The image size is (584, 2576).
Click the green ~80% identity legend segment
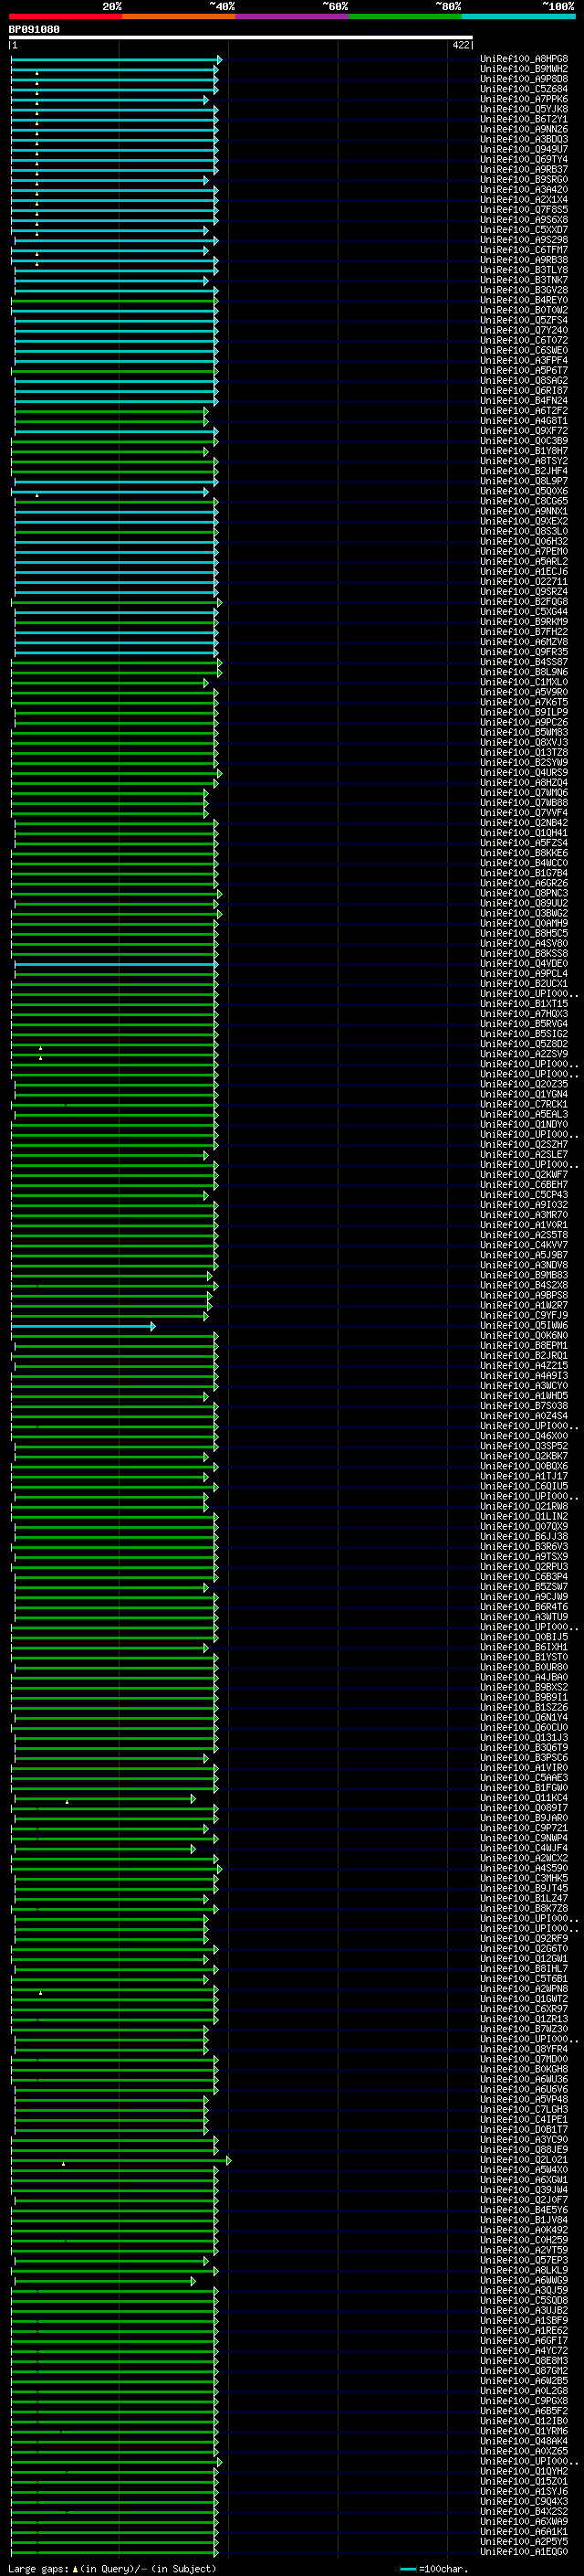[x=405, y=16]
